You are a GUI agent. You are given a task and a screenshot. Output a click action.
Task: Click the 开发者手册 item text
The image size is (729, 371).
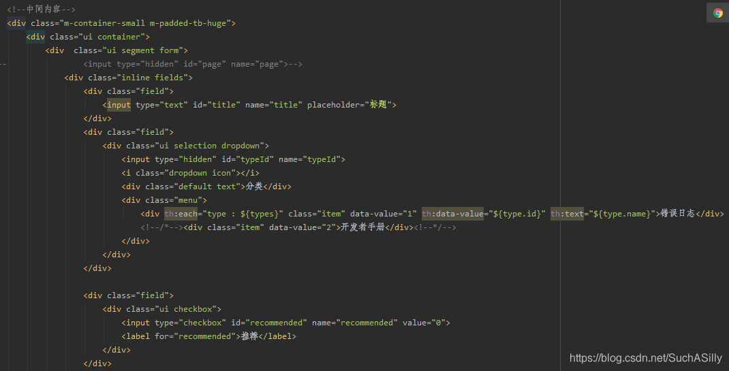(362, 227)
